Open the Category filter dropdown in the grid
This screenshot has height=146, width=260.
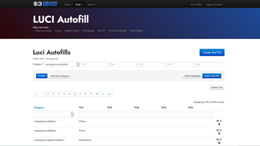54,114
